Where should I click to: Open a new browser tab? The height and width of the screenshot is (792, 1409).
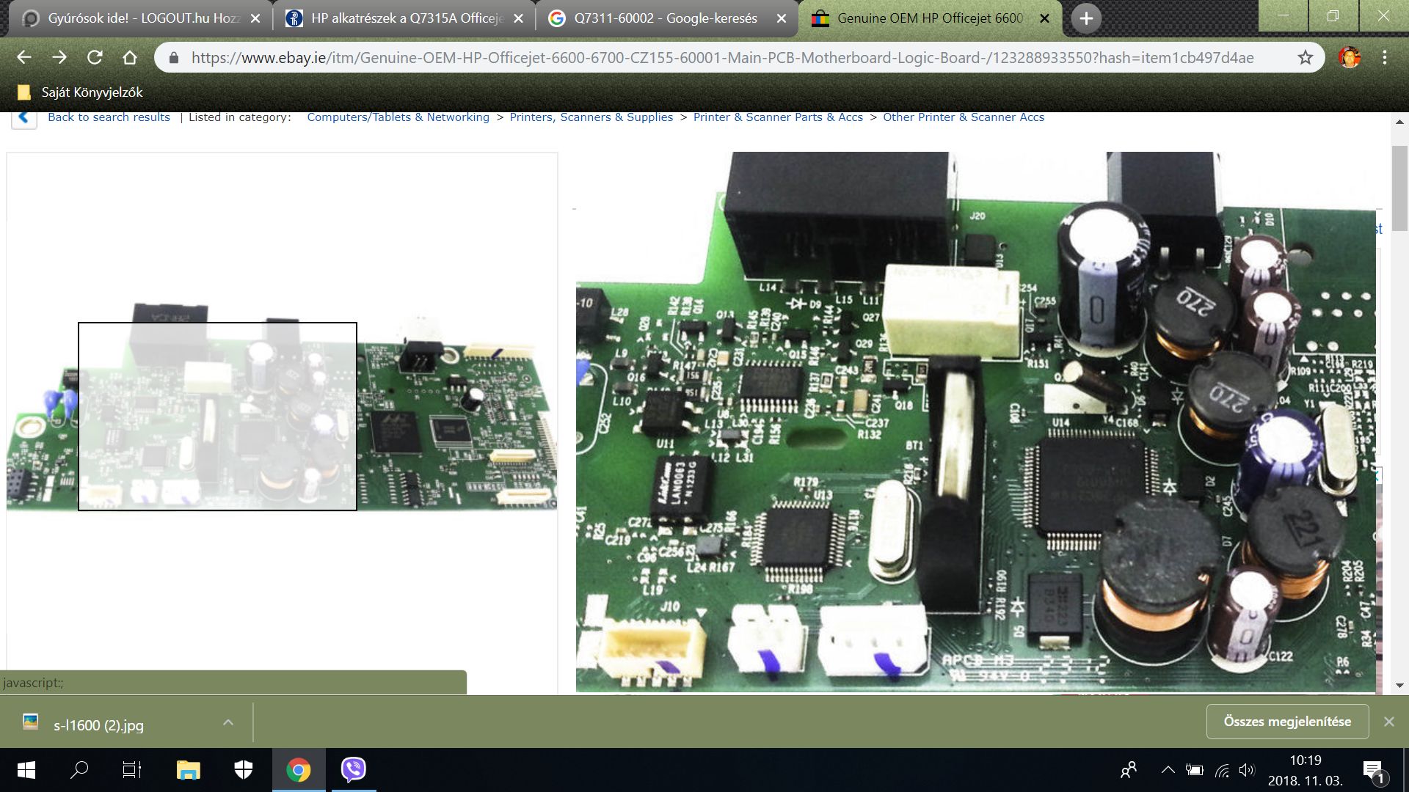1086,18
